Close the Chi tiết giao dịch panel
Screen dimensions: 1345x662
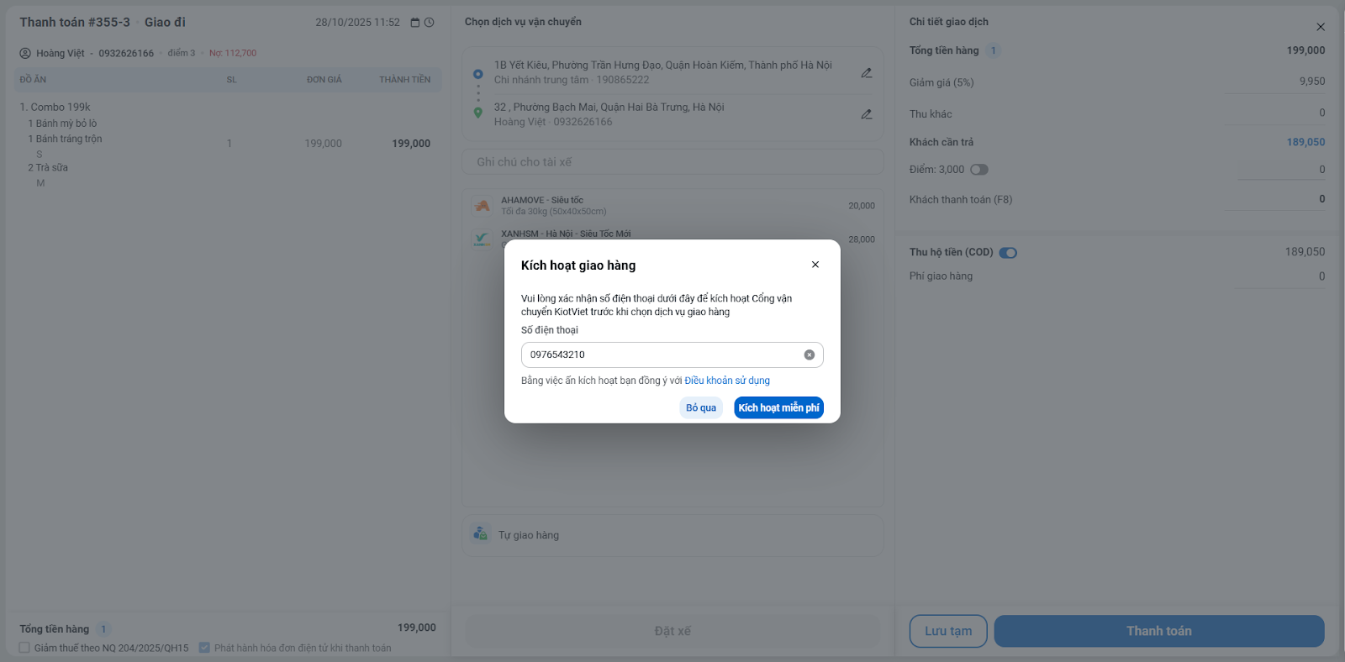coord(1321,27)
